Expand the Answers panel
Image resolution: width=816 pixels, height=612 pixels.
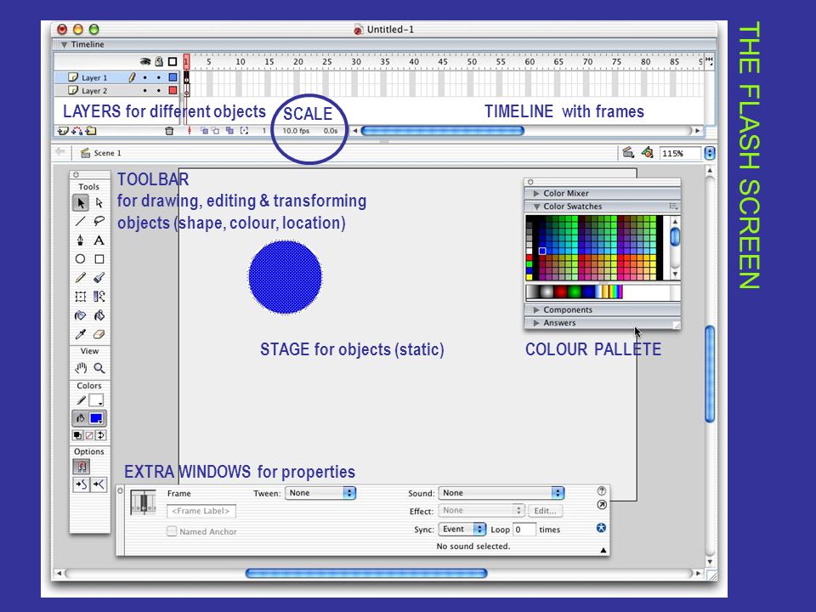(536, 323)
